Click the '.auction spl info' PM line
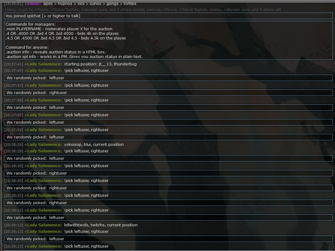Viewport: 335px width, 251px height. point(74,57)
